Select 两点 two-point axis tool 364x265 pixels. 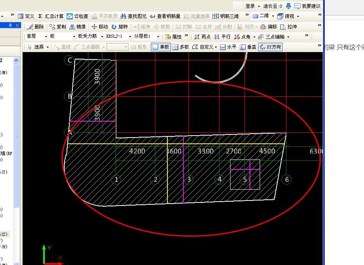[x=202, y=37]
